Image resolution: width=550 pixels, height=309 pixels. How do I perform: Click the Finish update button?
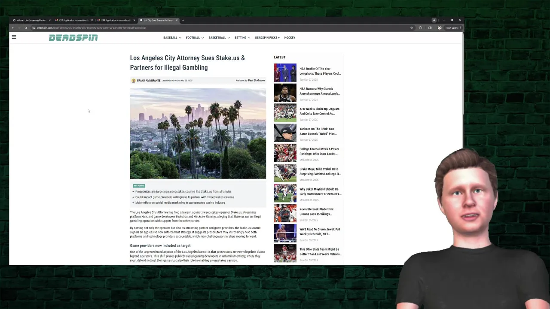click(x=452, y=28)
